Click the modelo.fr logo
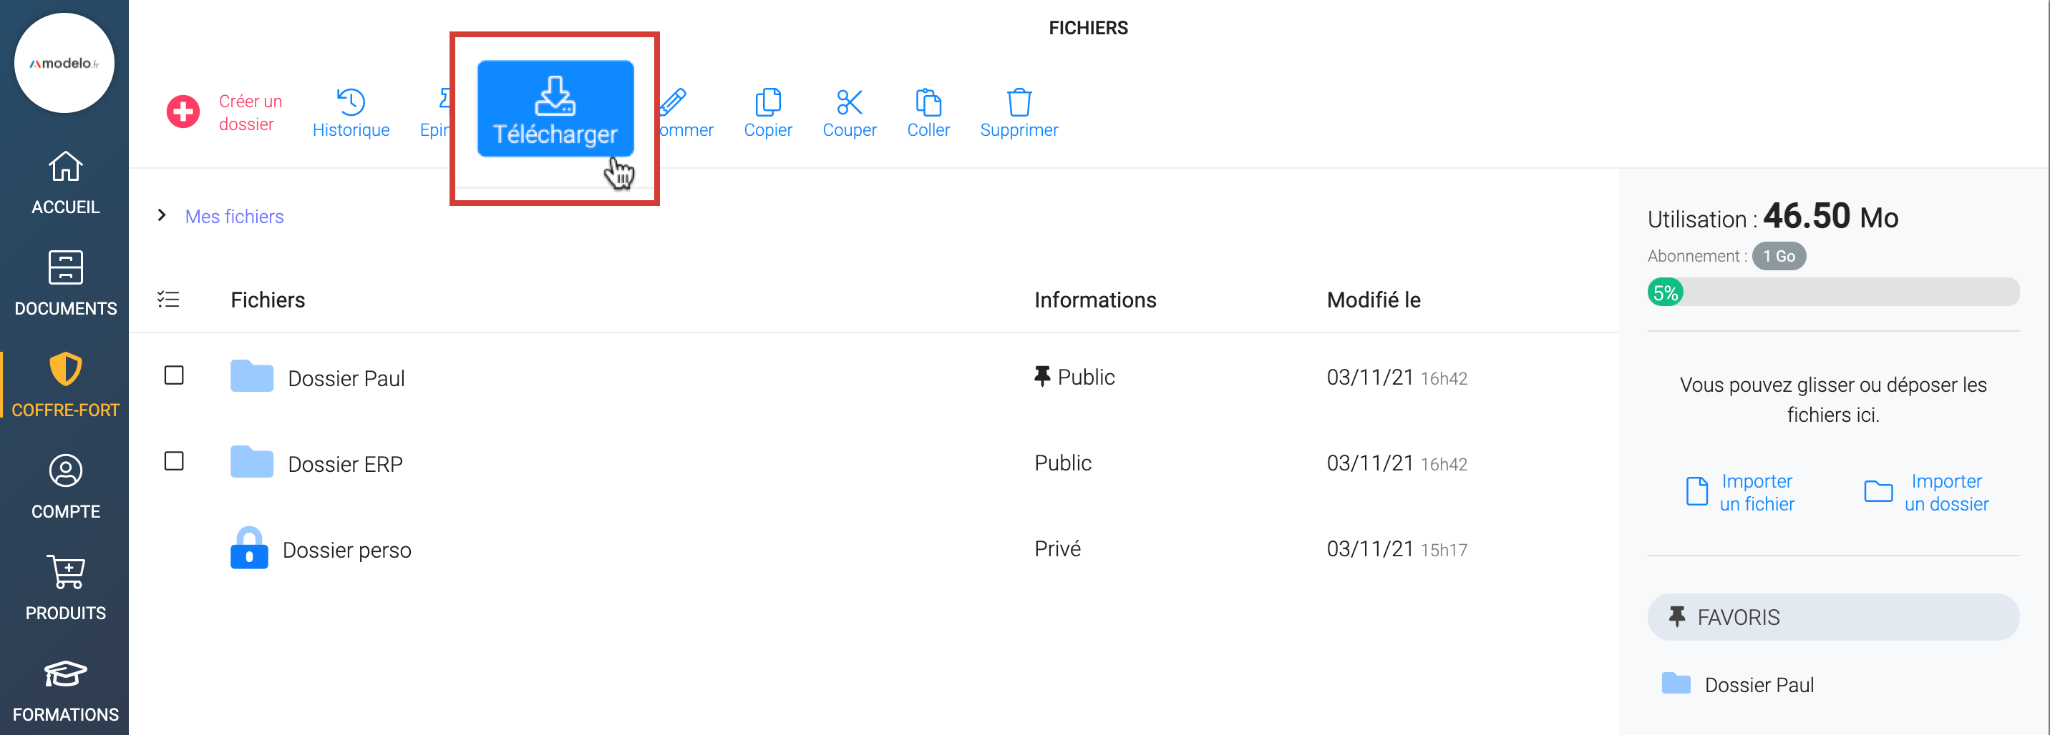 click(64, 64)
